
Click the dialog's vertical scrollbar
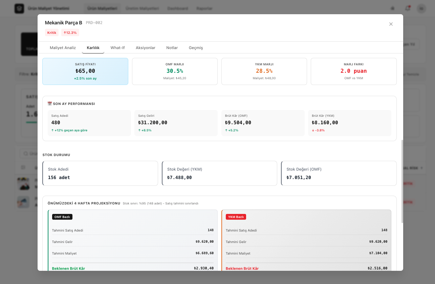pos(402,181)
